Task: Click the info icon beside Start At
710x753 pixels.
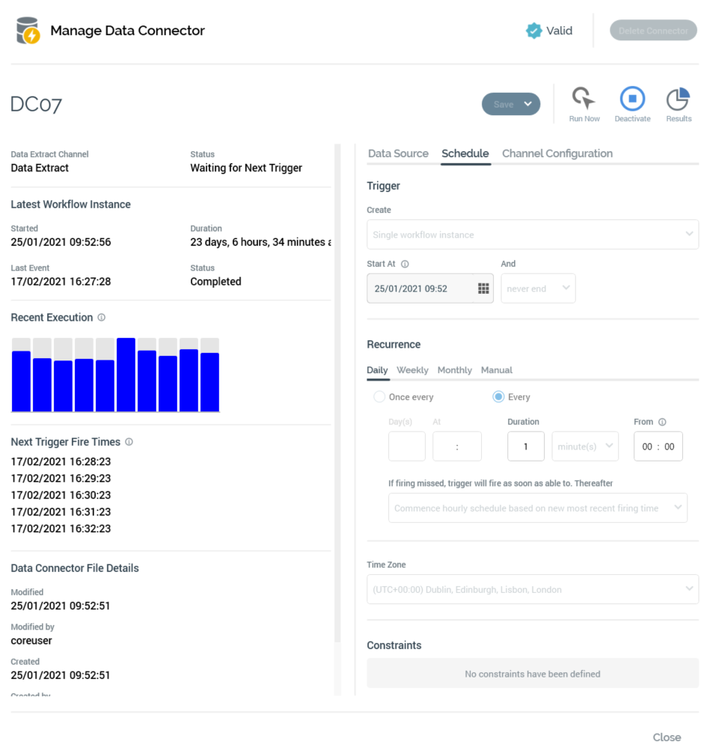Action: (405, 264)
